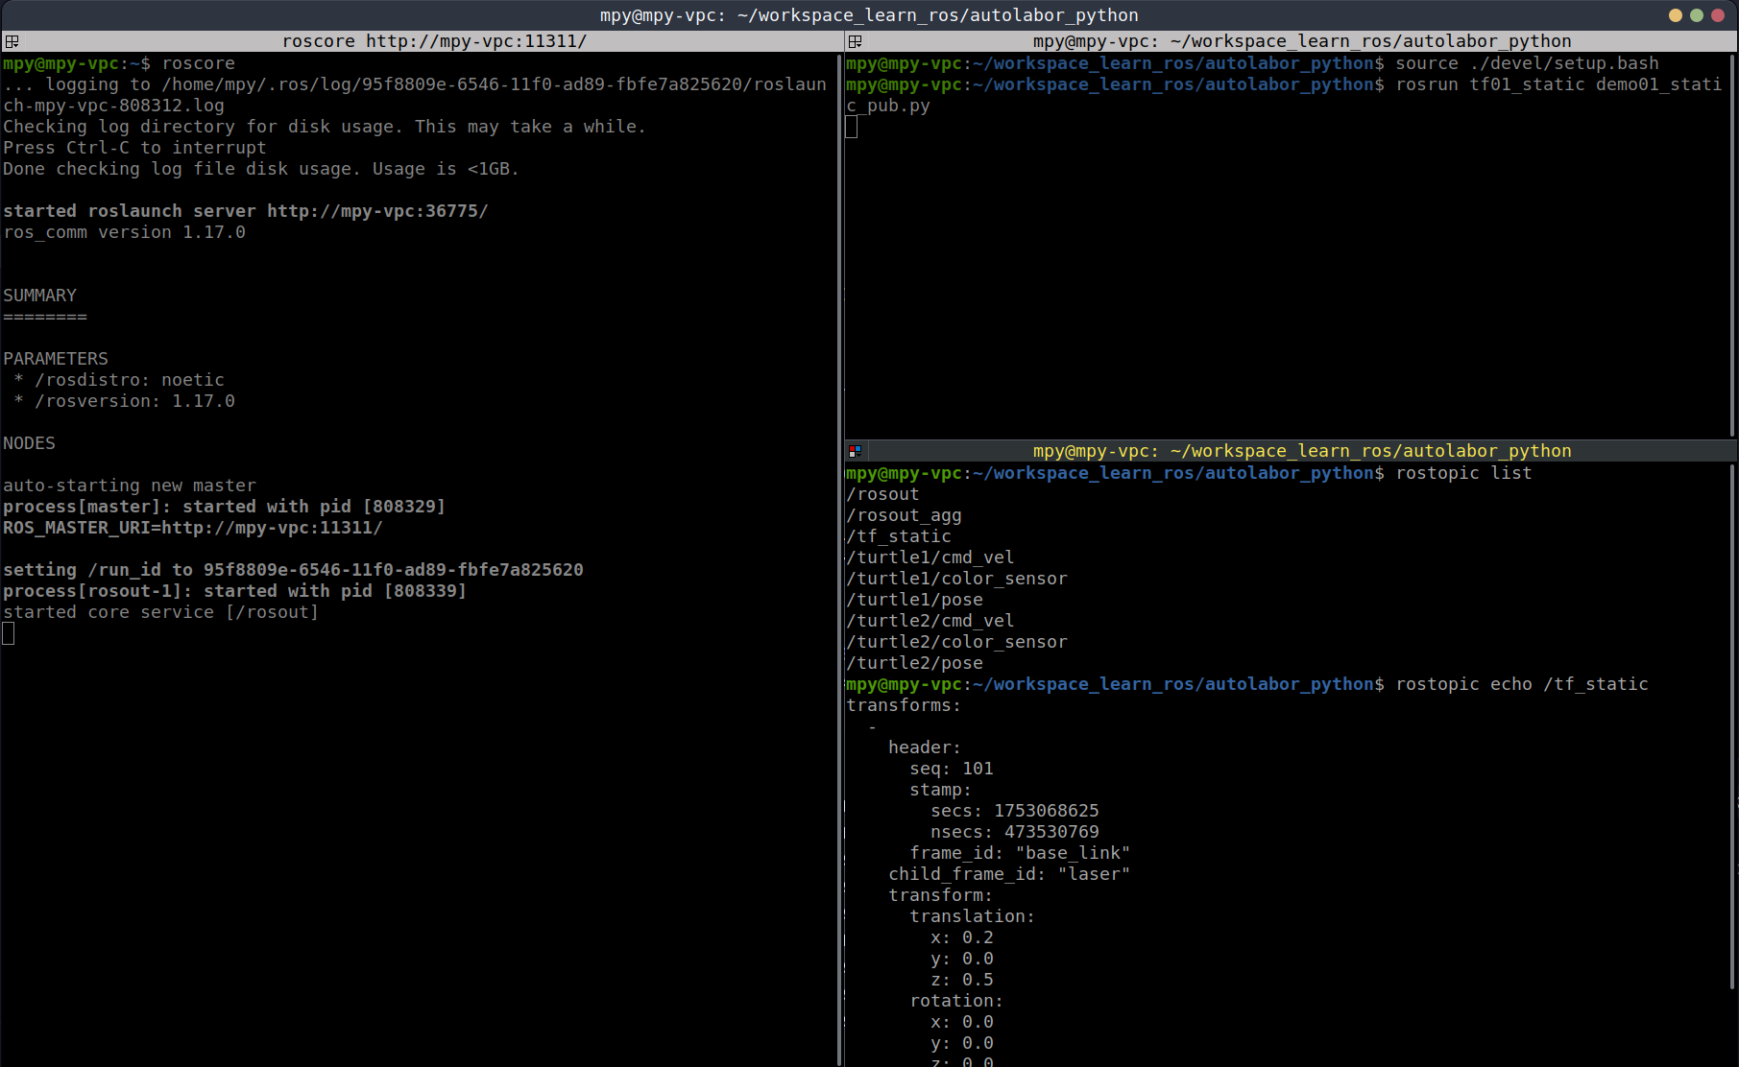Maximize the window using the green button
This screenshot has height=1067, width=1739.
point(1697,15)
